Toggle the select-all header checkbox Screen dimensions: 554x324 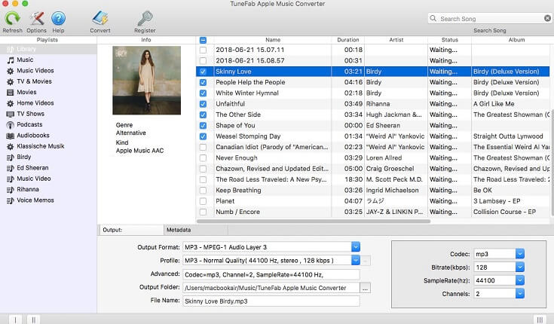click(x=203, y=40)
